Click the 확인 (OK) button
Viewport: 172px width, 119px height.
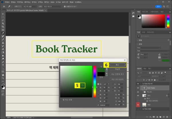[118, 65]
